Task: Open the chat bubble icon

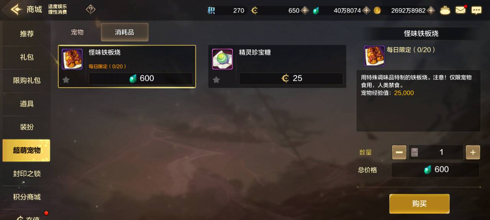Action: tap(477, 10)
